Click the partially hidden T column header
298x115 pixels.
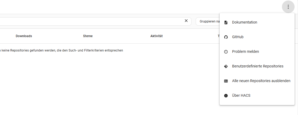[x=218, y=36]
